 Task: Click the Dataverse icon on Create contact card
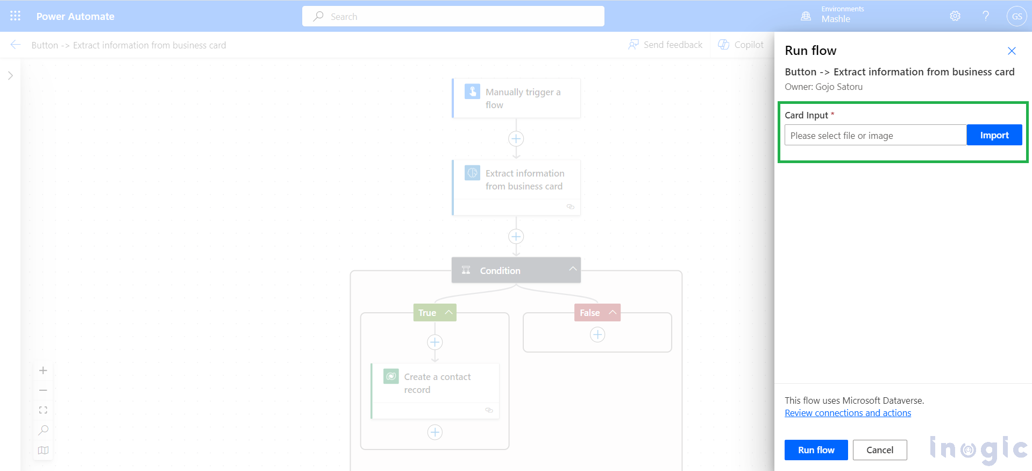[391, 376]
